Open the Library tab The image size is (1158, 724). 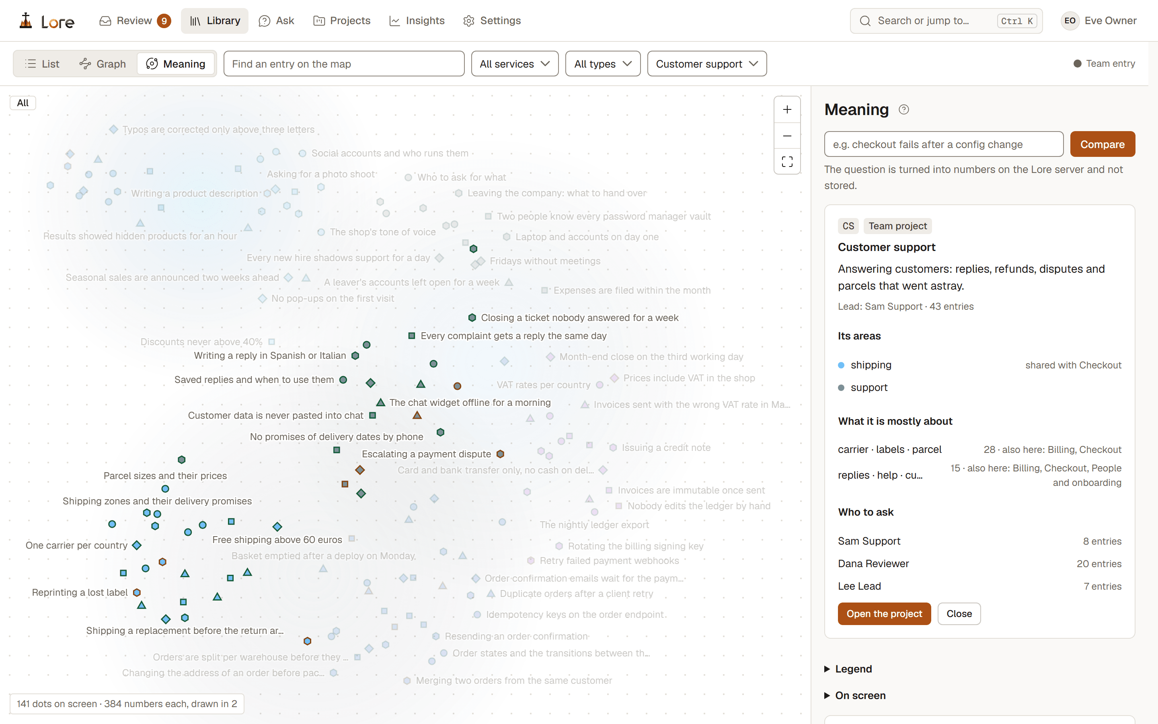coord(214,21)
